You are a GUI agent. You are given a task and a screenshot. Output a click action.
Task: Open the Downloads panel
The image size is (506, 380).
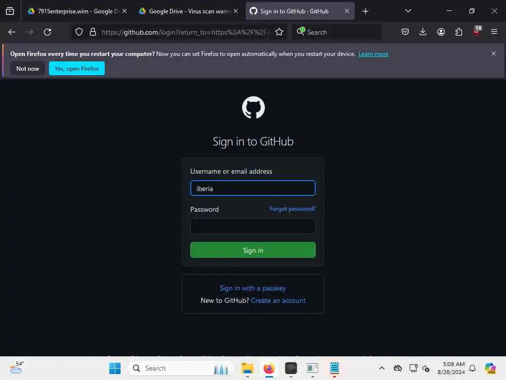(423, 32)
